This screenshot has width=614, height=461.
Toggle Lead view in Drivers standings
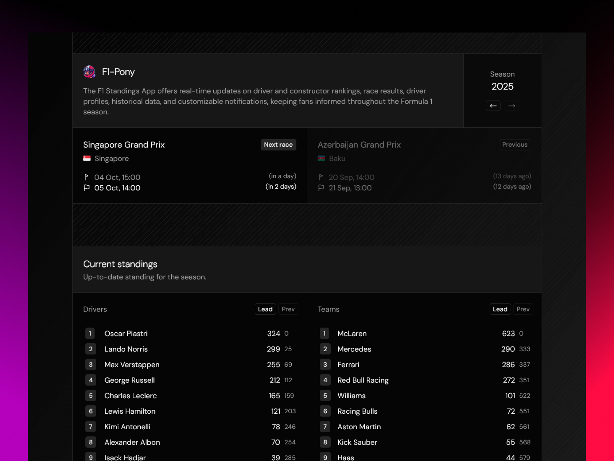tap(265, 309)
